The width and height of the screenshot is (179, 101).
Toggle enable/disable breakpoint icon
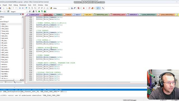coord(86,8)
